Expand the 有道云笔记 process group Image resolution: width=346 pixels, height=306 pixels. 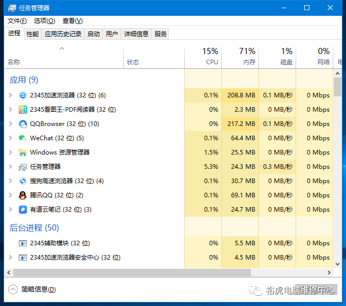pyautogui.click(x=10, y=210)
